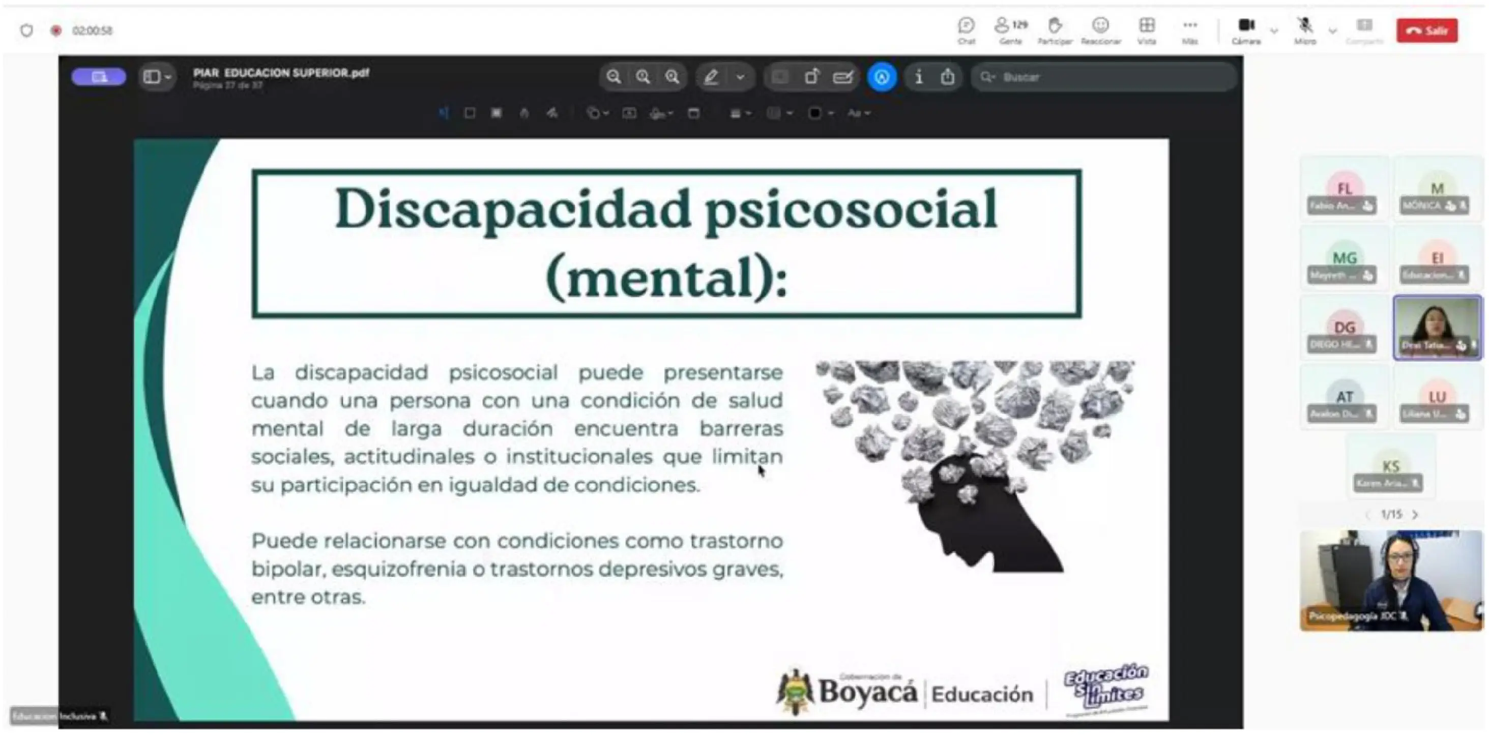
Task: Open the Teams meeting Chat panel
Action: [x=966, y=31]
